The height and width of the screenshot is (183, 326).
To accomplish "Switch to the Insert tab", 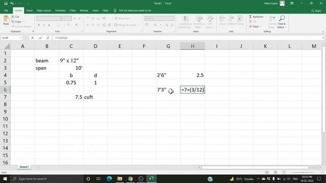I will coord(30,10).
